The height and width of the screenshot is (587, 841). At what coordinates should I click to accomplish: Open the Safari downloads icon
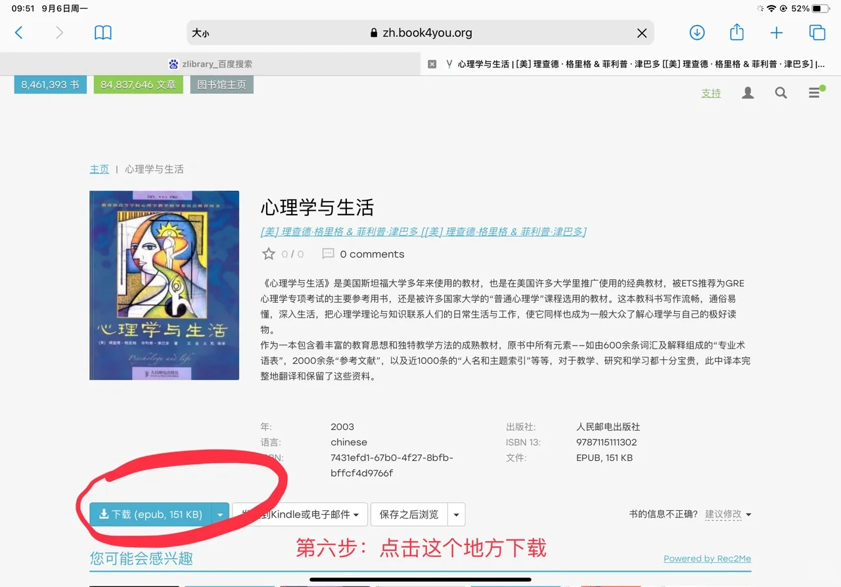click(697, 32)
